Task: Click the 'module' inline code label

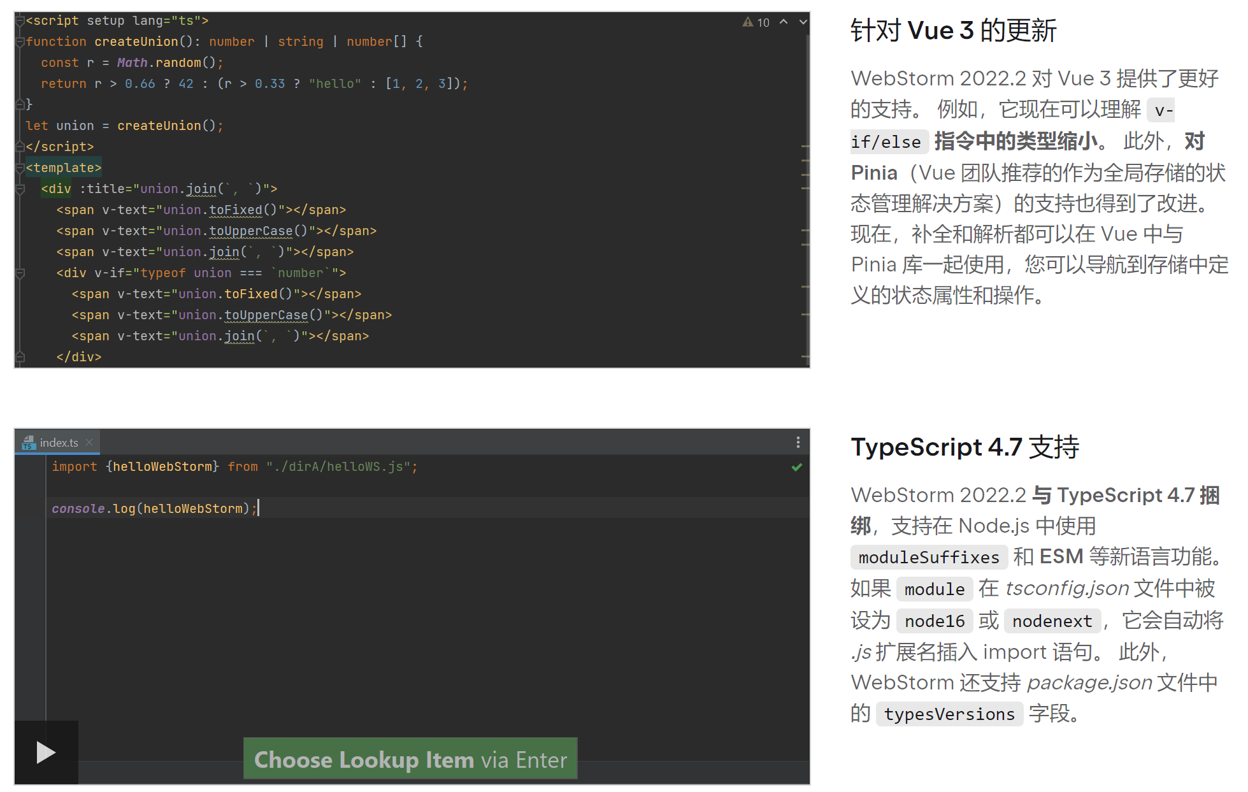Action: point(935,589)
